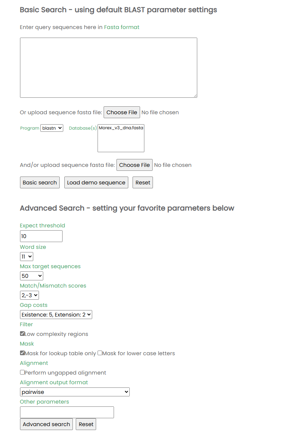Click the first Choose File button
Viewport: 283px width, 439px height.
[x=121, y=112]
